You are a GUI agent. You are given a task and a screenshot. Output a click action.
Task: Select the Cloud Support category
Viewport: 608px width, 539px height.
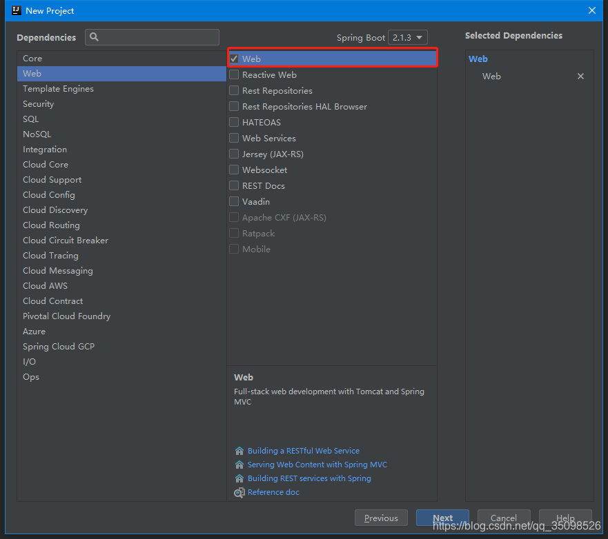point(121,180)
